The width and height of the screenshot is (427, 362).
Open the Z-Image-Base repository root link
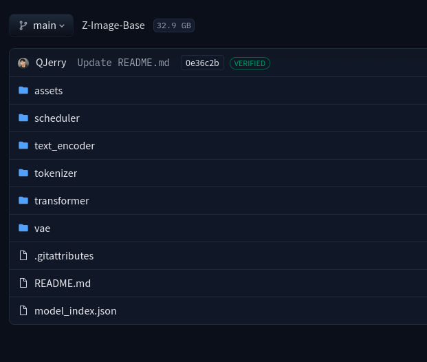pos(113,25)
